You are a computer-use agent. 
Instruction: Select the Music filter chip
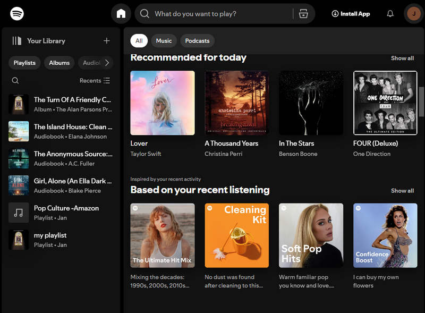(x=164, y=41)
